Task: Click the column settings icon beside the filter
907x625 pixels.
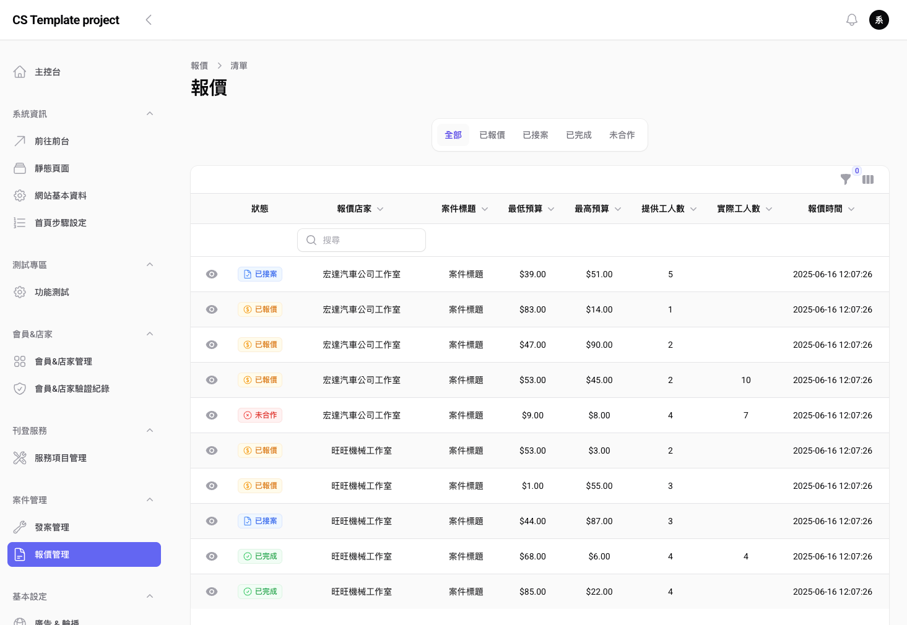Action: point(867,179)
